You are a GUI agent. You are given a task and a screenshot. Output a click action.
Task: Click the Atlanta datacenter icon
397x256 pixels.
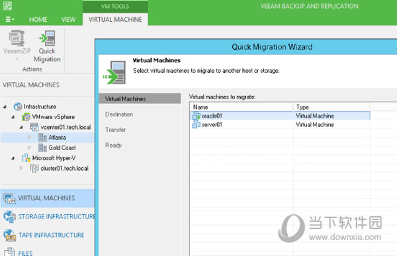coord(42,137)
